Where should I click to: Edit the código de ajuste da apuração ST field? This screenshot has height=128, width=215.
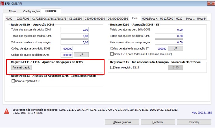pos(161,49)
